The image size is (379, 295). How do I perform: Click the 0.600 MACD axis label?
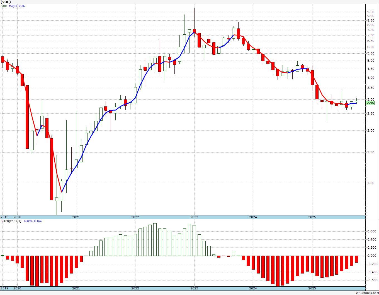coord(371,231)
